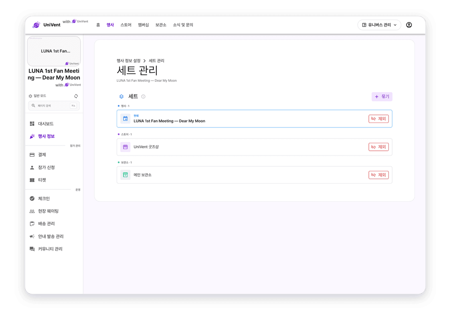Click the LUNA 1st Fan Meeting sidebar title

[x=54, y=74]
